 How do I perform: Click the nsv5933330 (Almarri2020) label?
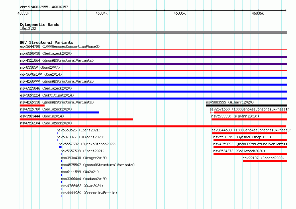(x=235, y=116)
